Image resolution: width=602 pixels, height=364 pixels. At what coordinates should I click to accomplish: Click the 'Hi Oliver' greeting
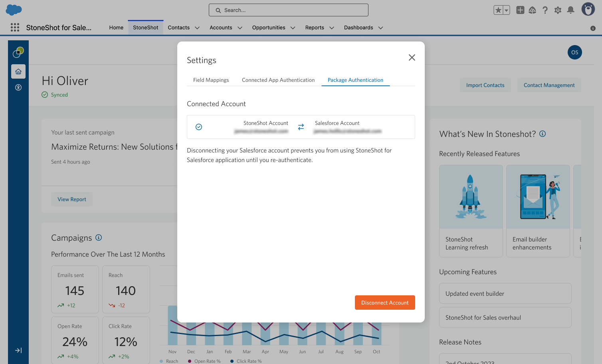coord(65,81)
